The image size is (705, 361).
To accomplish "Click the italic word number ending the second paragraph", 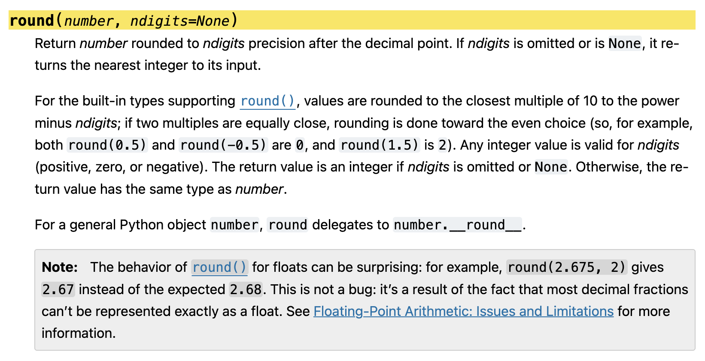I will 259,189.
